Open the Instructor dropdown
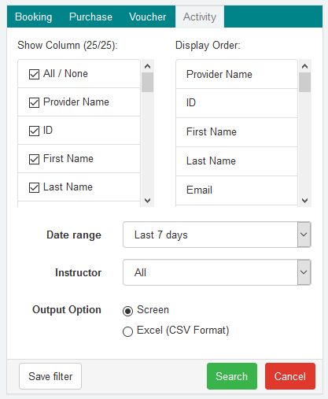The image size is (328, 399). [217, 272]
